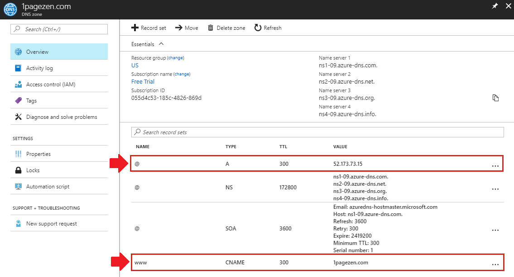Click the Activity log book icon
514x277 pixels.
[x=19, y=68]
